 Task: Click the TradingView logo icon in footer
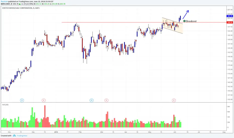pyautogui.click(x=14, y=135)
